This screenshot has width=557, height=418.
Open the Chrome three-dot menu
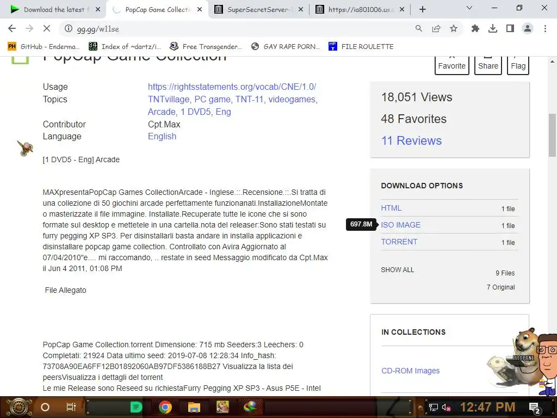(x=545, y=29)
